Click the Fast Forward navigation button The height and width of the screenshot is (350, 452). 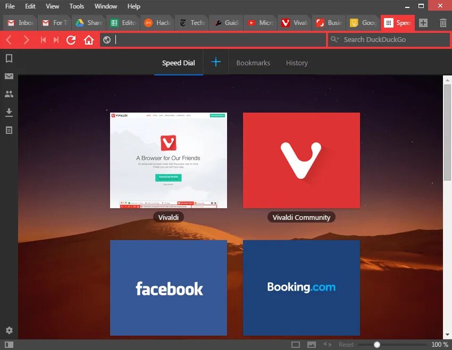coord(56,40)
